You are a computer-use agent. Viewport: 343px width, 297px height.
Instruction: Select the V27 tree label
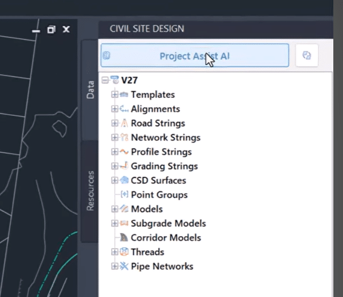[x=129, y=80]
